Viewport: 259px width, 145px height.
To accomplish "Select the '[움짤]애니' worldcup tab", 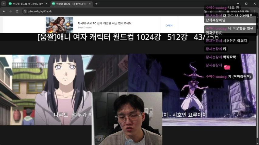I will pos(70,4).
